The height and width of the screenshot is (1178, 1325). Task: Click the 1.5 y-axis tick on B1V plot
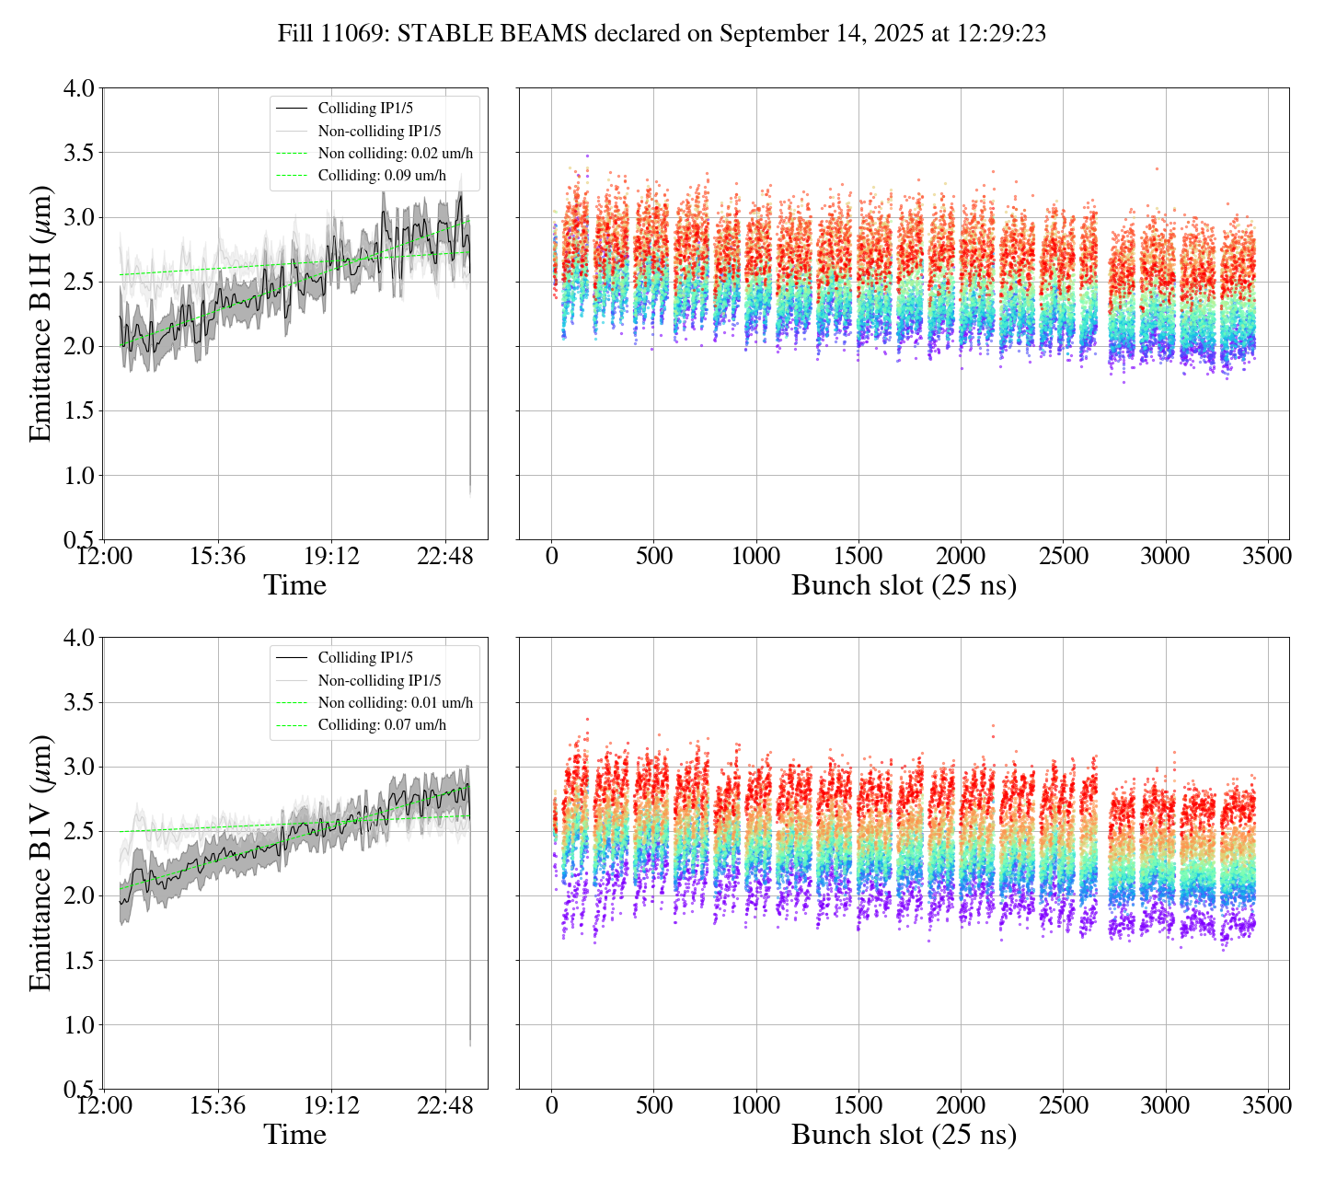[x=78, y=961]
